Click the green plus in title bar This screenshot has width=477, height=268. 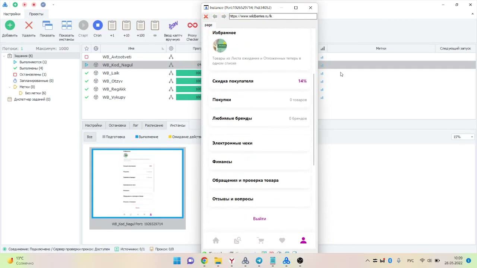[x=15, y=5]
